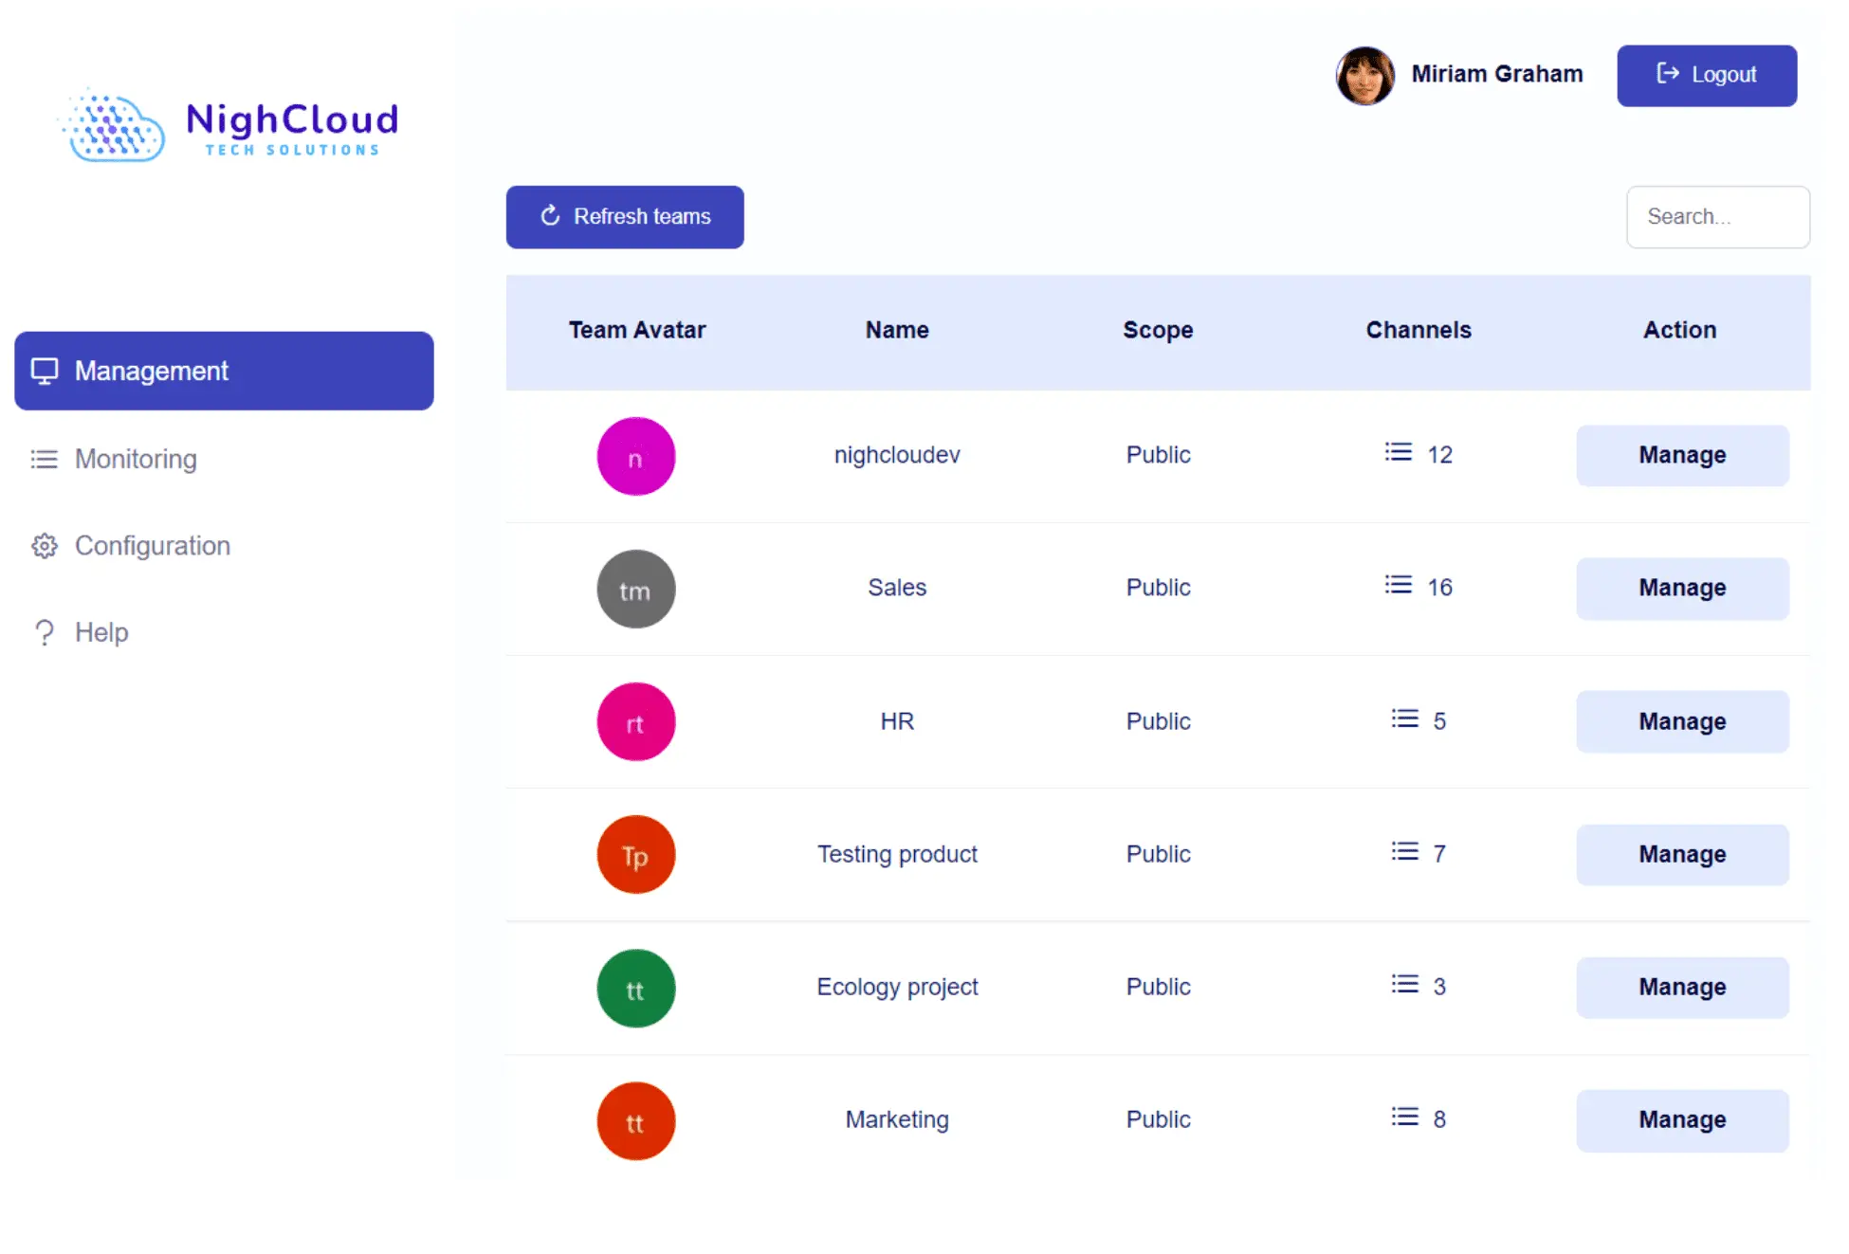Click the HR team pink avatar

tap(635, 722)
